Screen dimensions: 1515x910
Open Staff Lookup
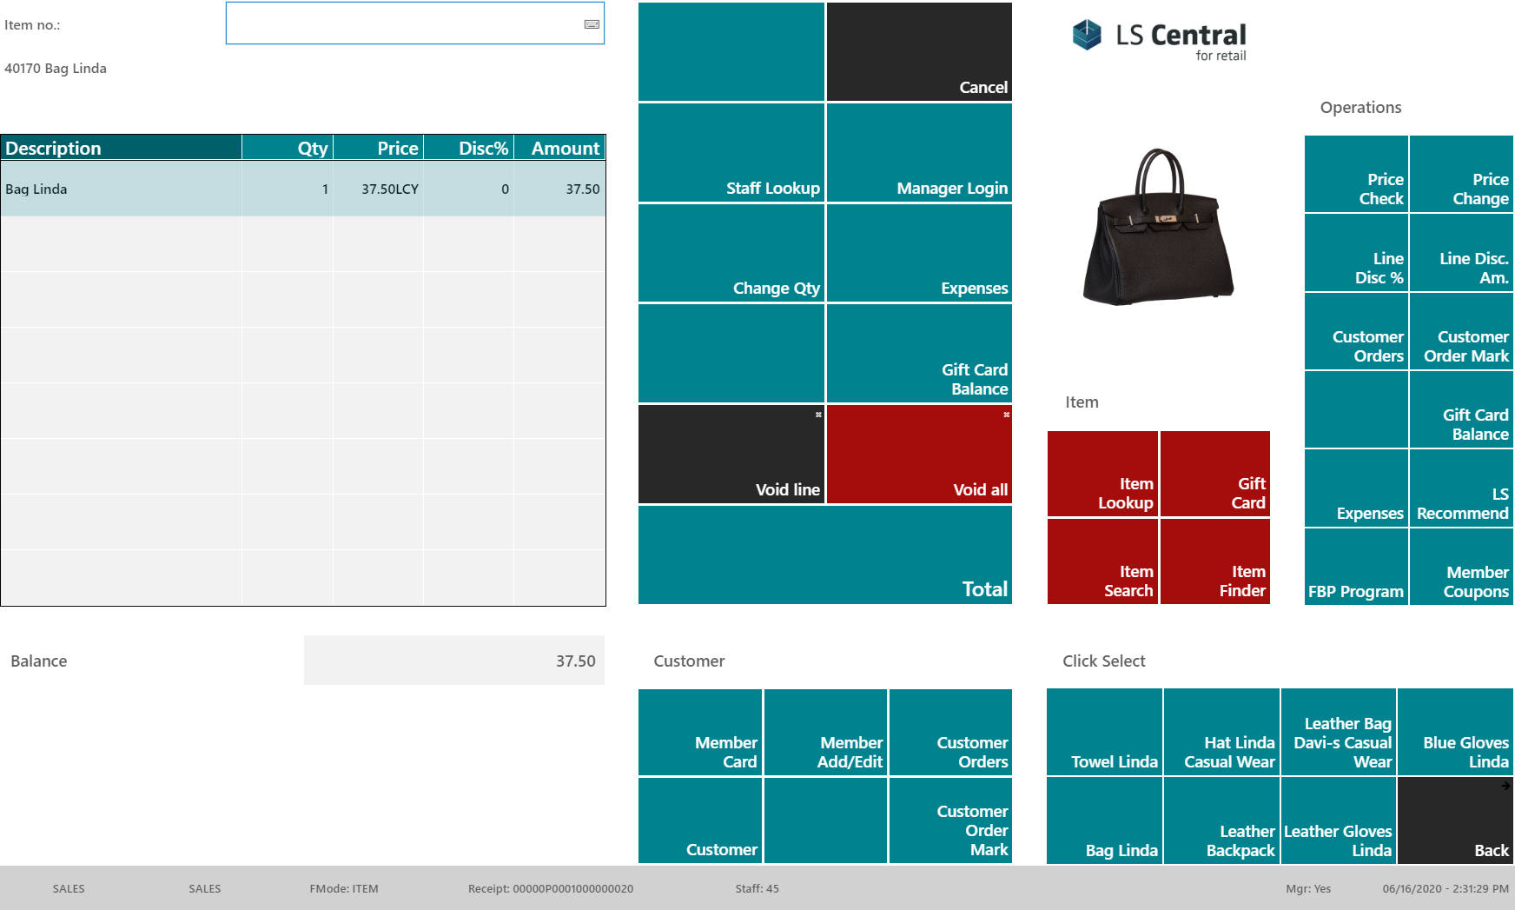(x=731, y=153)
